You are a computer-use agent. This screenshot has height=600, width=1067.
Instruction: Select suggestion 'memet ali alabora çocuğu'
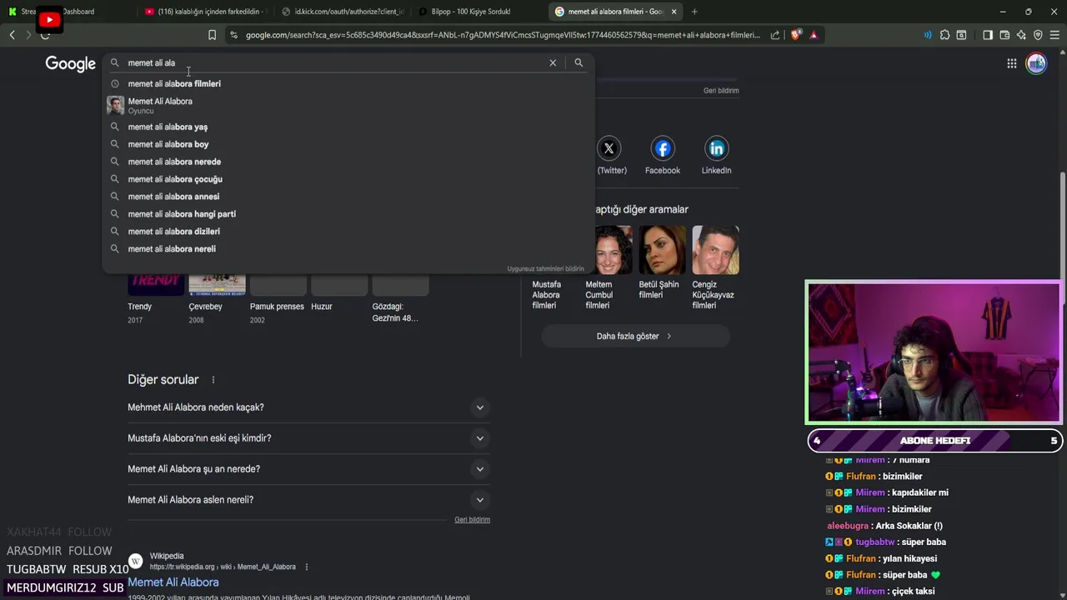tap(348, 179)
